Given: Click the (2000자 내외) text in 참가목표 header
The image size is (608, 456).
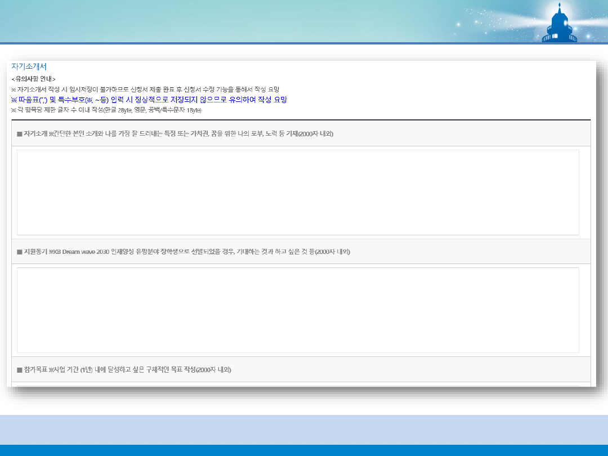Looking at the screenshot, I should (x=213, y=370).
